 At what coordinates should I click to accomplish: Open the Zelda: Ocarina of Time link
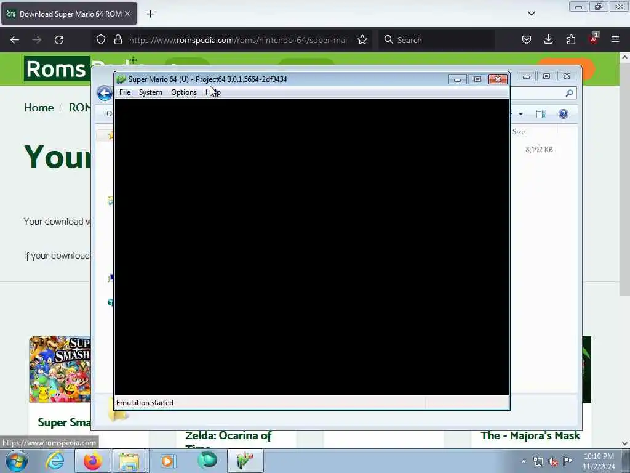[x=228, y=440]
